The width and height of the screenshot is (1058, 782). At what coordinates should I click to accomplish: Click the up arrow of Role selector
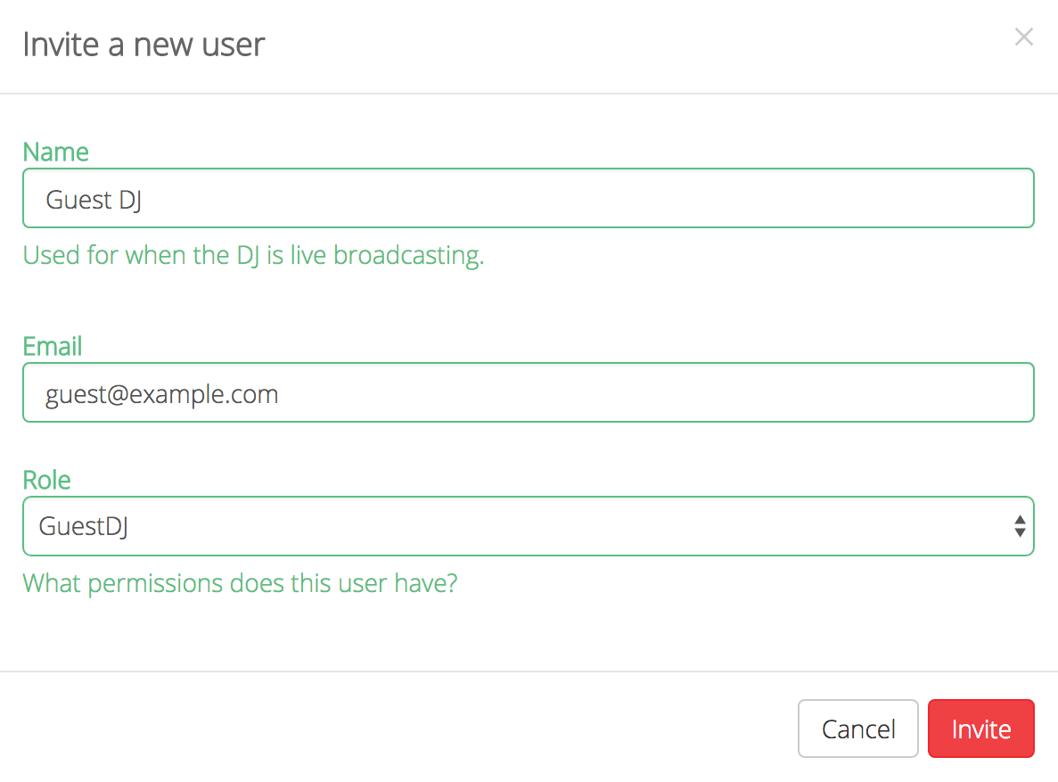1020,519
